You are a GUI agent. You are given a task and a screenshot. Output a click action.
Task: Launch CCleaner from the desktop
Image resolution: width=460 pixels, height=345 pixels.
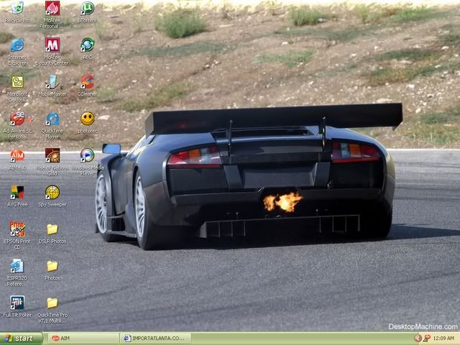click(87, 82)
